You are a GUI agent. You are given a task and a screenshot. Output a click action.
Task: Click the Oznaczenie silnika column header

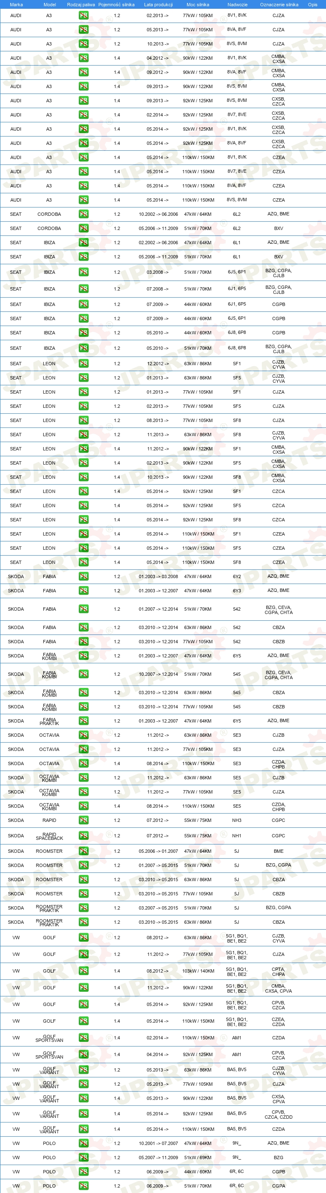pyautogui.click(x=279, y=5)
